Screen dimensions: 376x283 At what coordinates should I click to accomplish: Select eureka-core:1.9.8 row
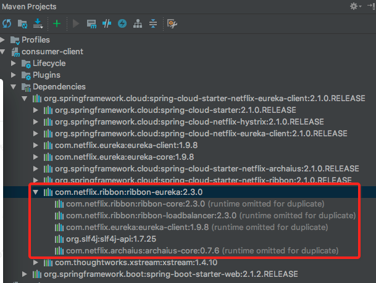pyautogui.click(x=125, y=157)
